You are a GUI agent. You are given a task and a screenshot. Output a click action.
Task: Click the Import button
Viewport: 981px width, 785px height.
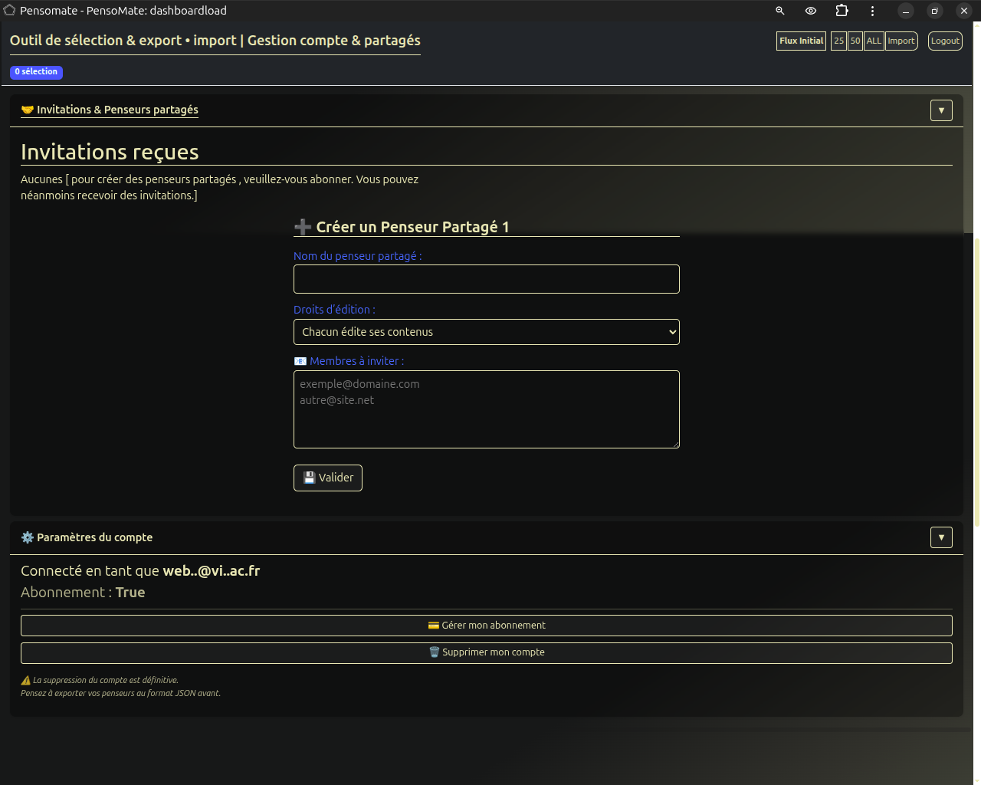tap(901, 41)
